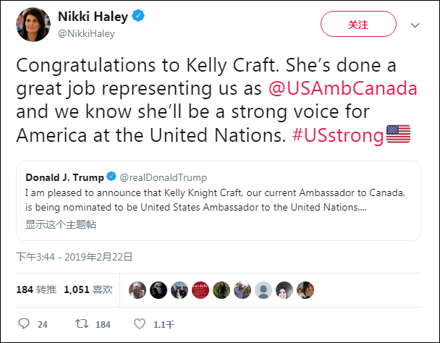Click the @NikkiHaley handle
Screen dimensions: 440x343
pyautogui.click(x=86, y=33)
